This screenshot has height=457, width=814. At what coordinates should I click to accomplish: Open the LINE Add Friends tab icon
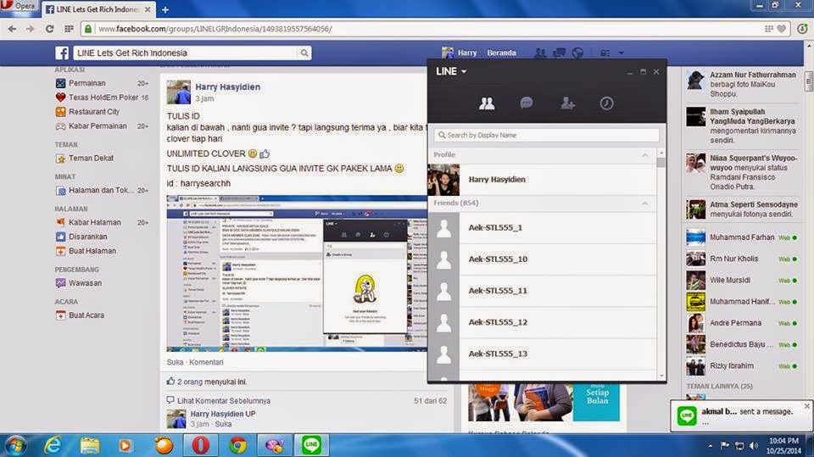pos(567,103)
